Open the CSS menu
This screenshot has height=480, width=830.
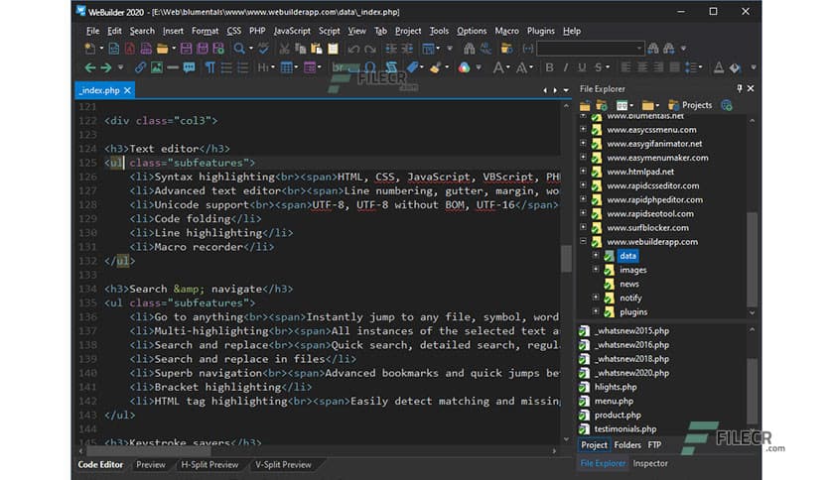tap(234, 31)
